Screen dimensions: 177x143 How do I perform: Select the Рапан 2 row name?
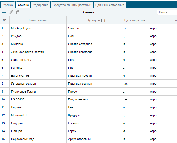point(17,68)
